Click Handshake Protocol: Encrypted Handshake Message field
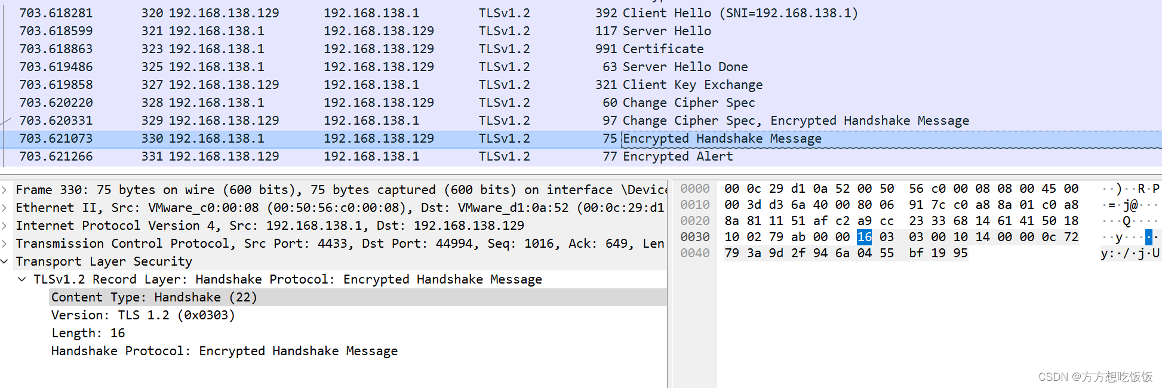The image size is (1162, 388). click(x=225, y=351)
